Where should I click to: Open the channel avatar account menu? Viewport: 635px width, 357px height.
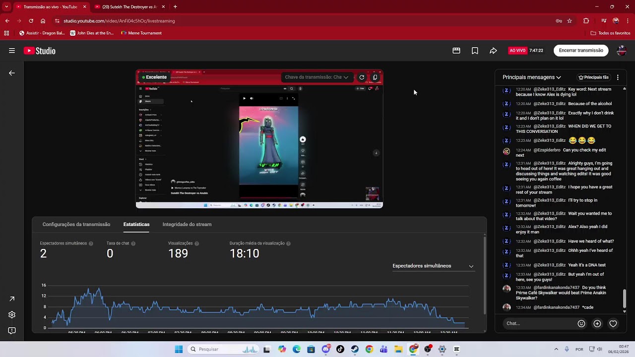pyautogui.click(x=622, y=51)
